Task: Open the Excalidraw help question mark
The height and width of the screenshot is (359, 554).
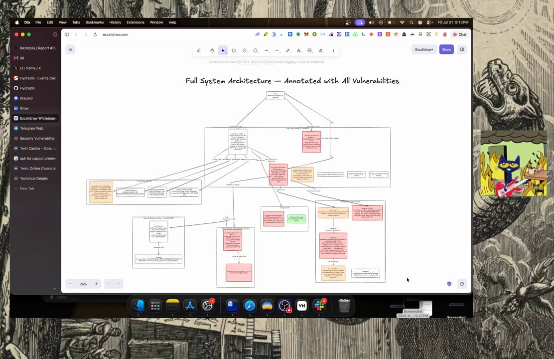Action: click(x=462, y=284)
